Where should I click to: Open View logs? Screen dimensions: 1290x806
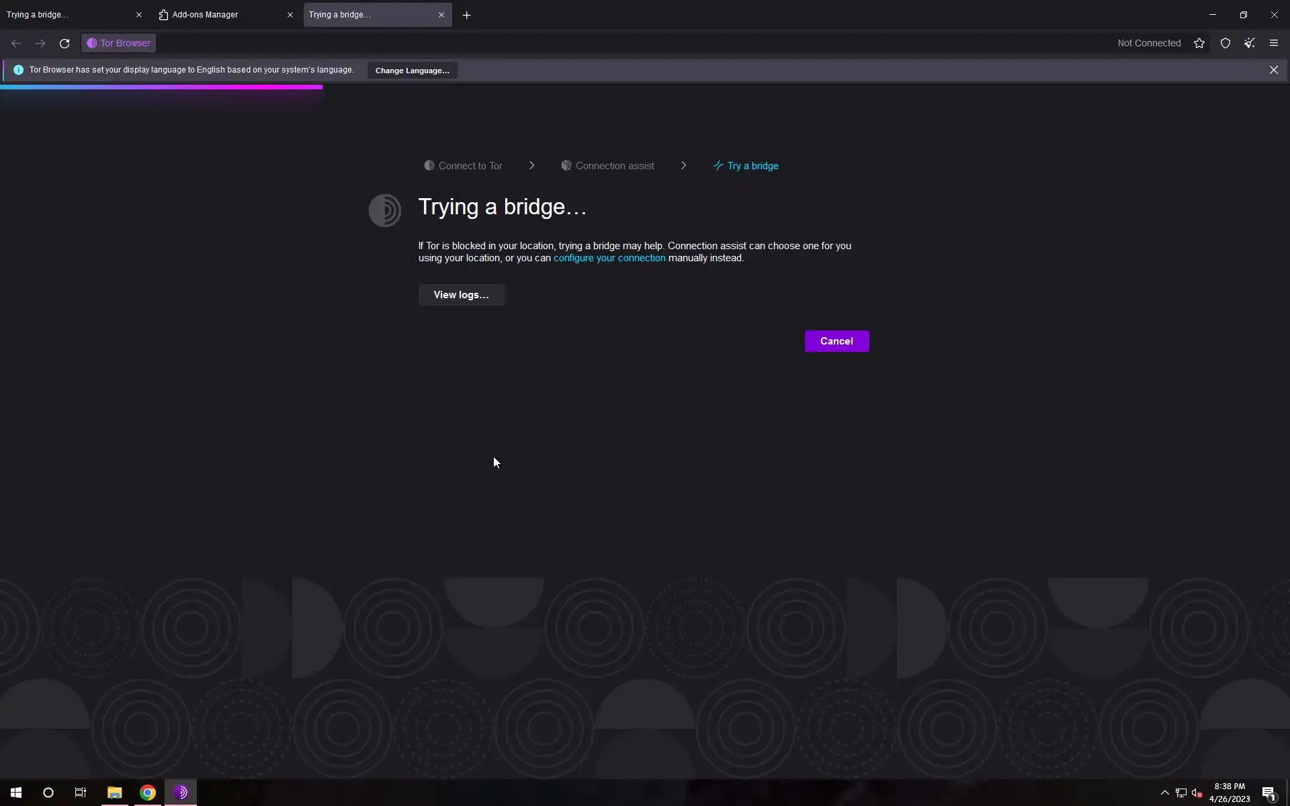461,295
